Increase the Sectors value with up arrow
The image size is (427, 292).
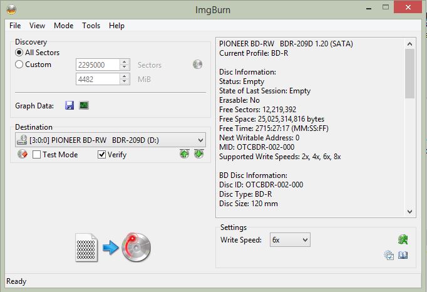point(125,62)
